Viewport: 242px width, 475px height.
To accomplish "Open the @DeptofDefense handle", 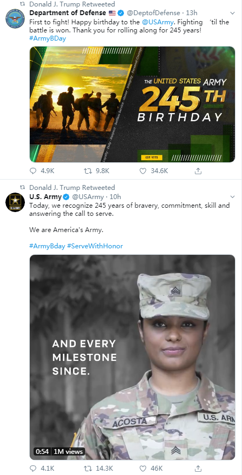I will tap(153, 13).
